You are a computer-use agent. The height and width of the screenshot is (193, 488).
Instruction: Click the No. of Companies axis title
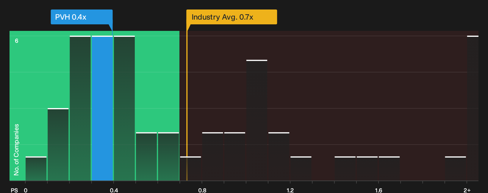click(x=16, y=149)
